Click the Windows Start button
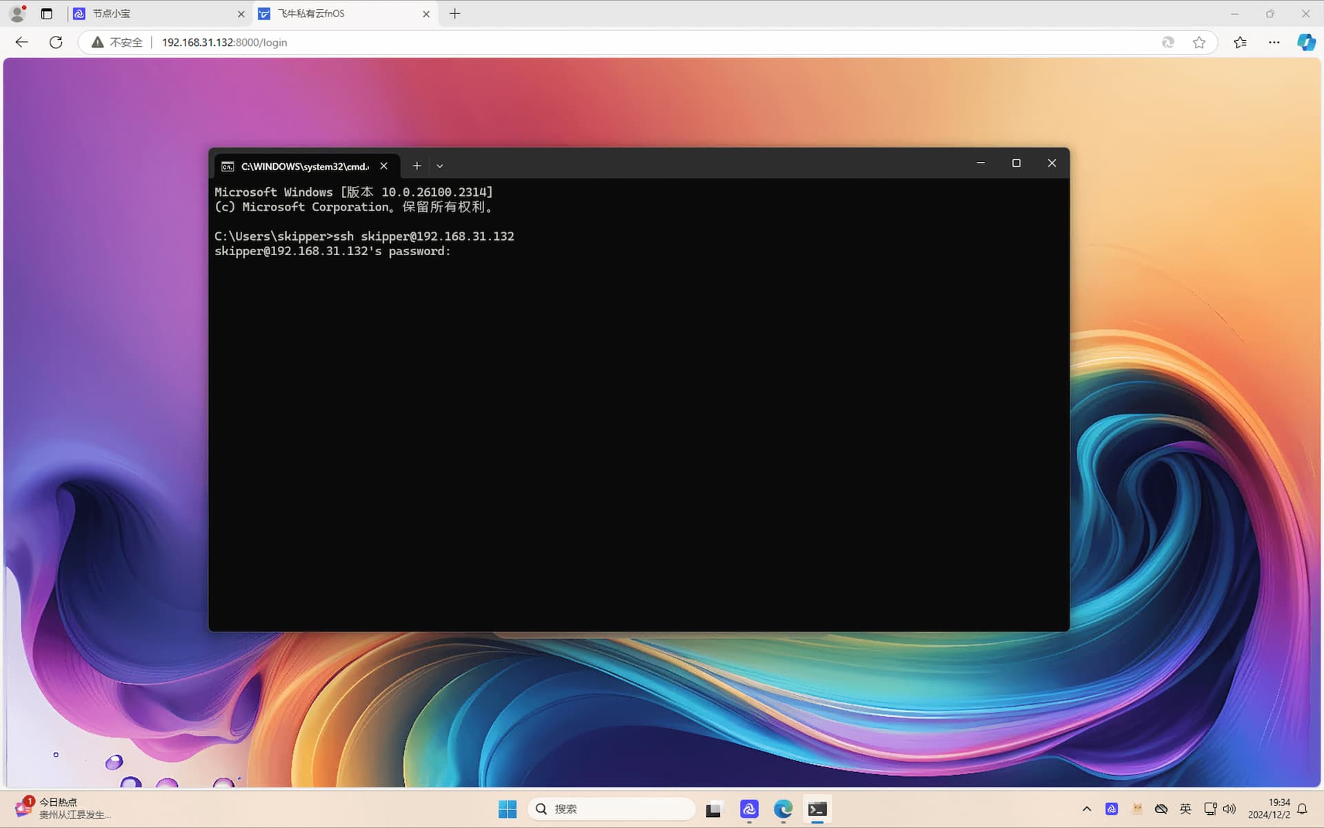Viewport: 1324px width, 828px height. (x=508, y=809)
